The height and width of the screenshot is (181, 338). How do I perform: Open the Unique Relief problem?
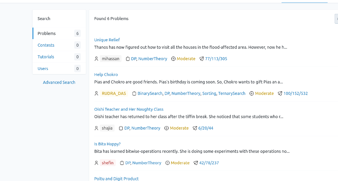[x=107, y=40]
